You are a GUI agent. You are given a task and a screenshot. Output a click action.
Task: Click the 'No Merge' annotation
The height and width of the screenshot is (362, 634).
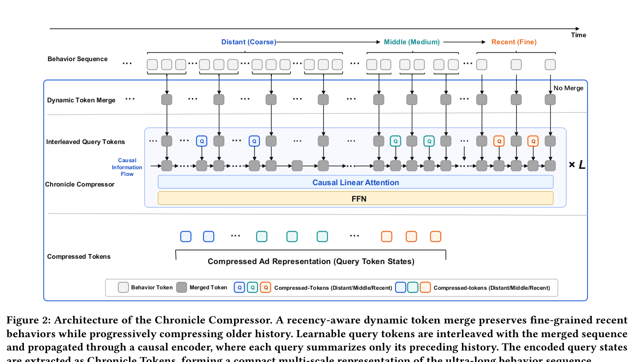click(568, 88)
